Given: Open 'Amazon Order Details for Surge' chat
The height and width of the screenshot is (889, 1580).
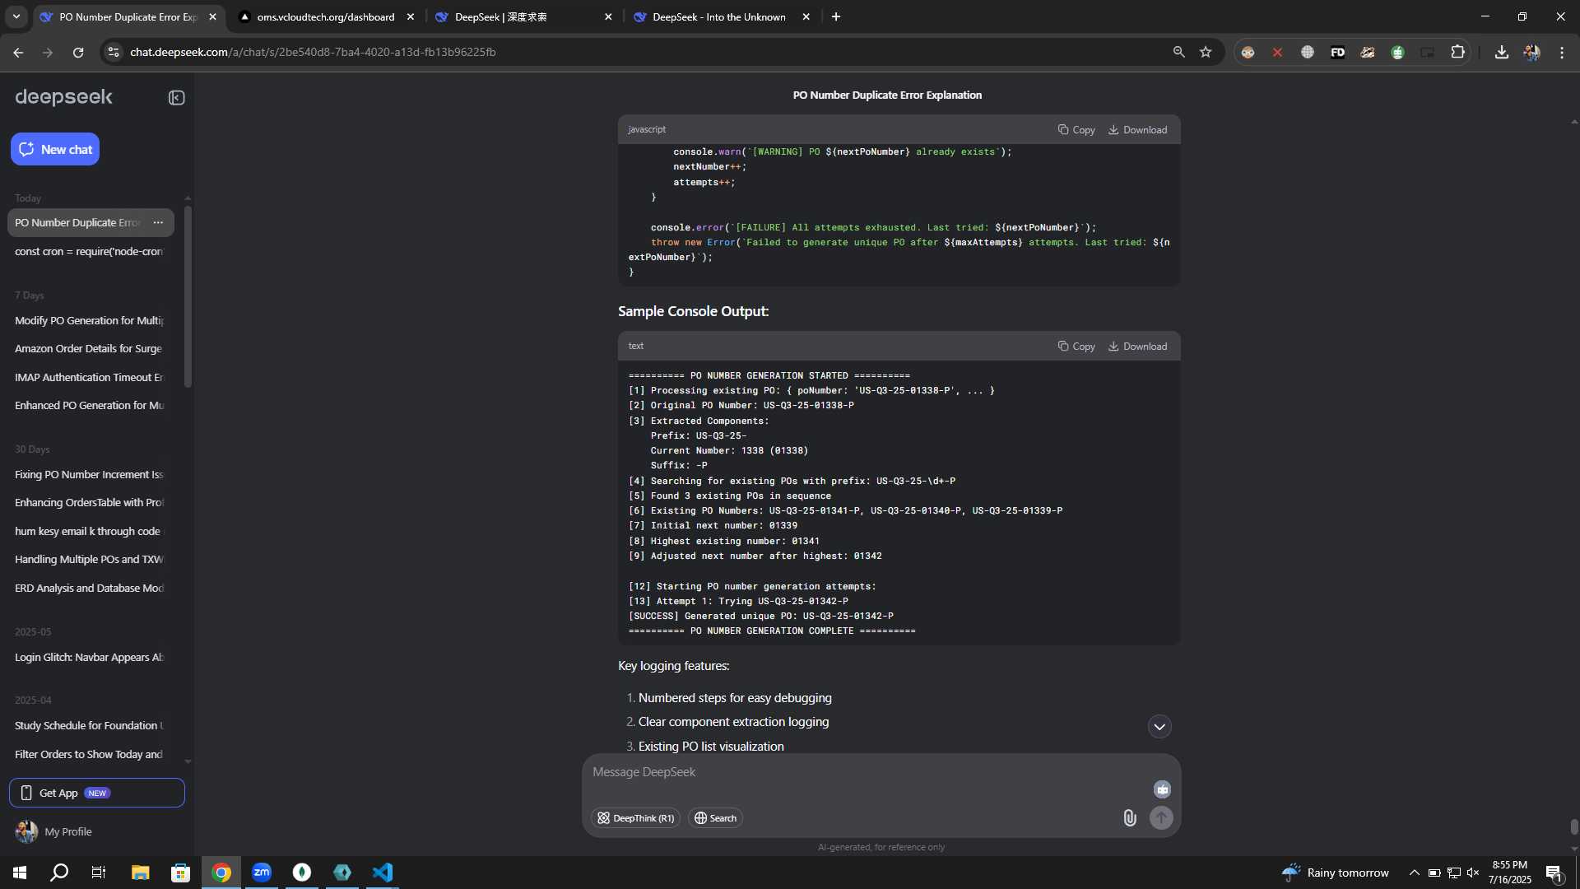Looking at the screenshot, I should [x=89, y=348].
